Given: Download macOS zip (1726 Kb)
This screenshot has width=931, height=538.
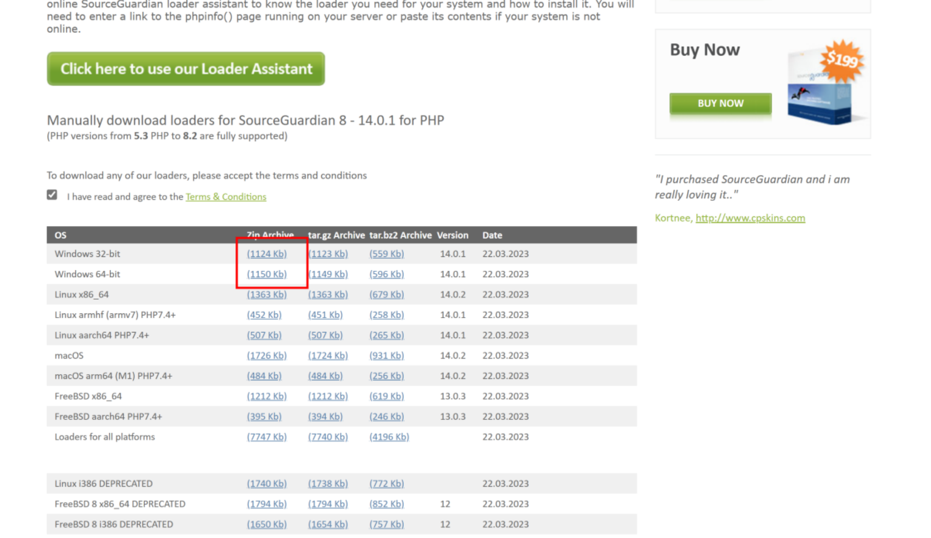Looking at the screenshot, I should coord(267,356).
